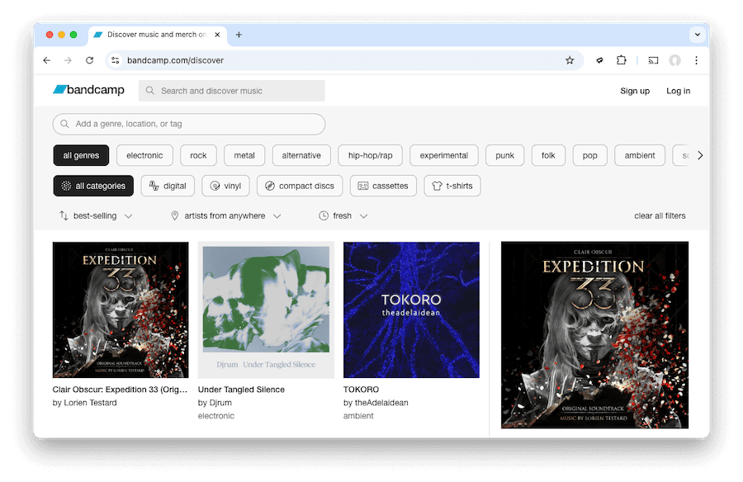Expand the fresh time dropdown
Viewport: 743px width, 482px height.
tap(343, 215)
